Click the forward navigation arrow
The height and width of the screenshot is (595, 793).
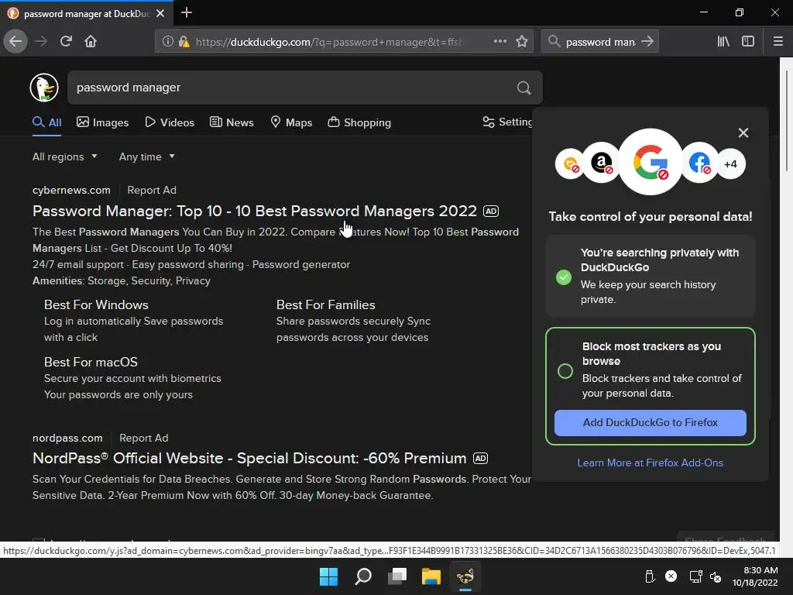pyautogui.click(x=41, y=42)
